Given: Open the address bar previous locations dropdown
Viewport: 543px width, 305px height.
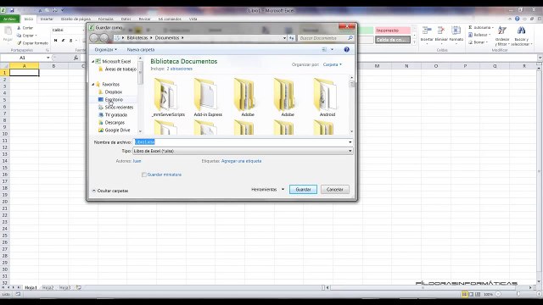Looking at the screenshot, I should click(284, 38).
